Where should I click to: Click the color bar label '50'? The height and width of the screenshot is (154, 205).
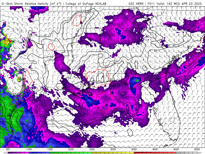click(x=8, y=149)
